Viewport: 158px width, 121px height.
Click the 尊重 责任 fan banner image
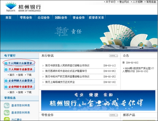pos(79,36)
